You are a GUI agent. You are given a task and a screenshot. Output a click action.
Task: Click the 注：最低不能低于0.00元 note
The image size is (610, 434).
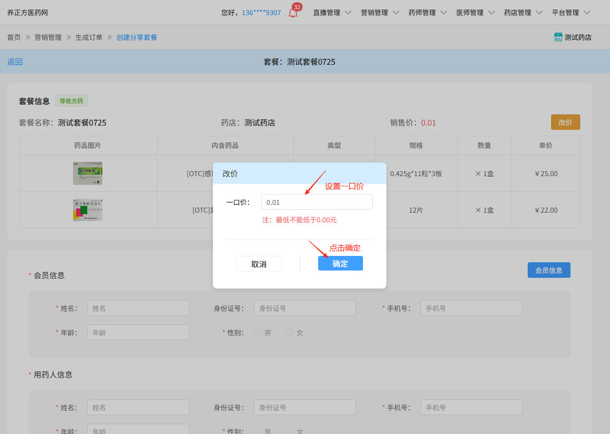[299, 220]
